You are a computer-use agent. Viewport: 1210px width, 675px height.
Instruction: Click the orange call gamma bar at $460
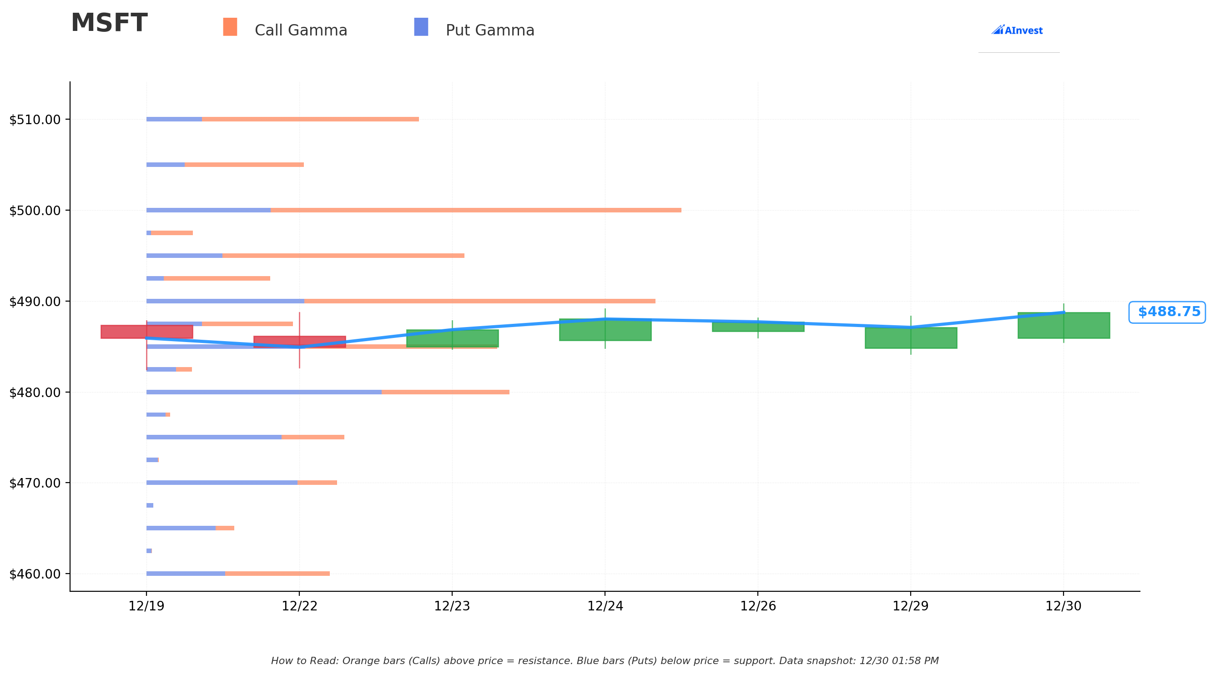pyautogui.click(x=277, y=574)
